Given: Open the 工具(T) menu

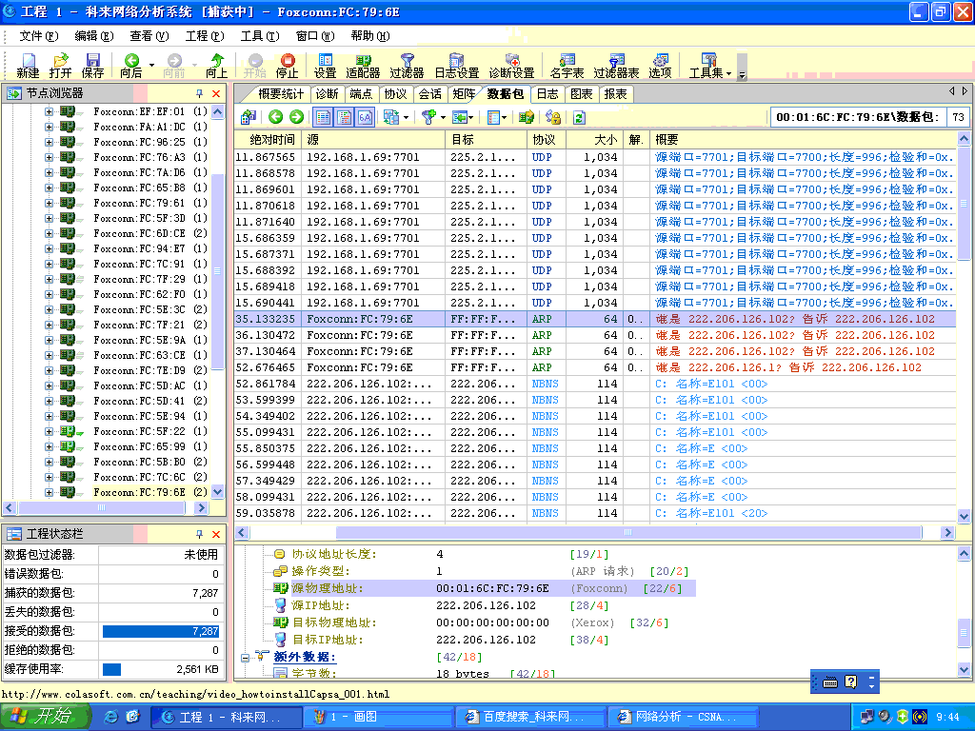Looking at the screenshot, I should tap(259, 36).
